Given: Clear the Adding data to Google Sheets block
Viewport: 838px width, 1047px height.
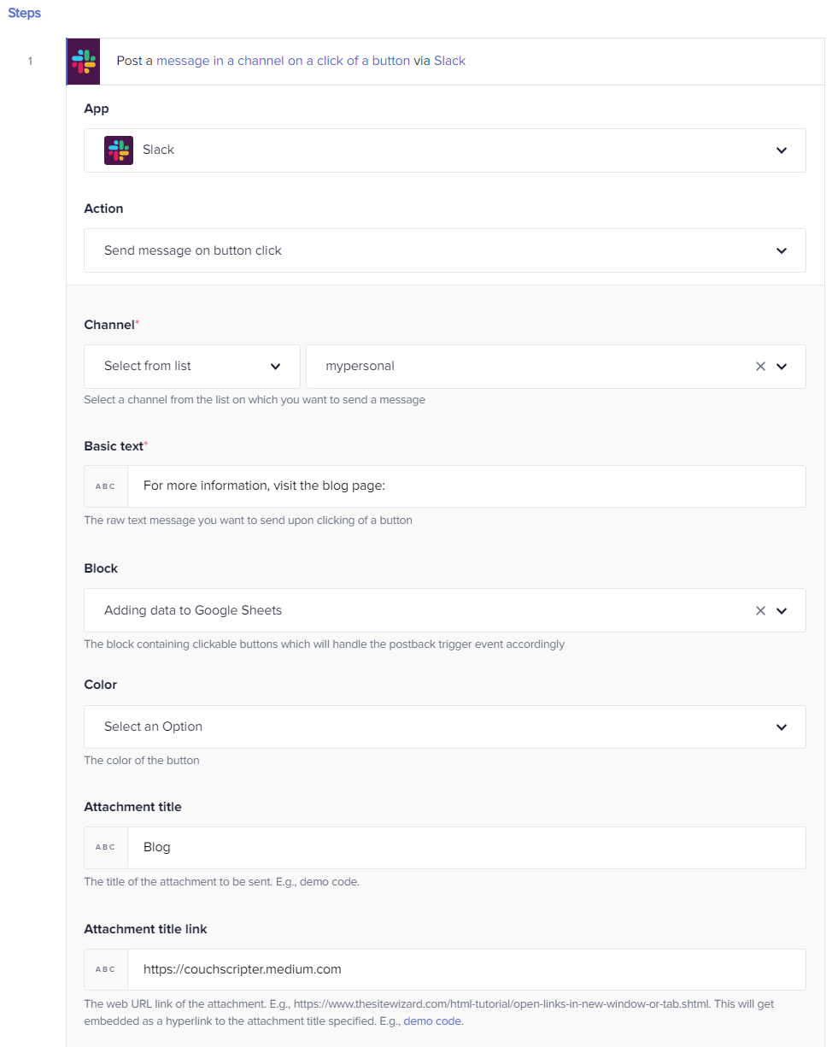Looking at the screenshot, I should [x=760, y=611].
